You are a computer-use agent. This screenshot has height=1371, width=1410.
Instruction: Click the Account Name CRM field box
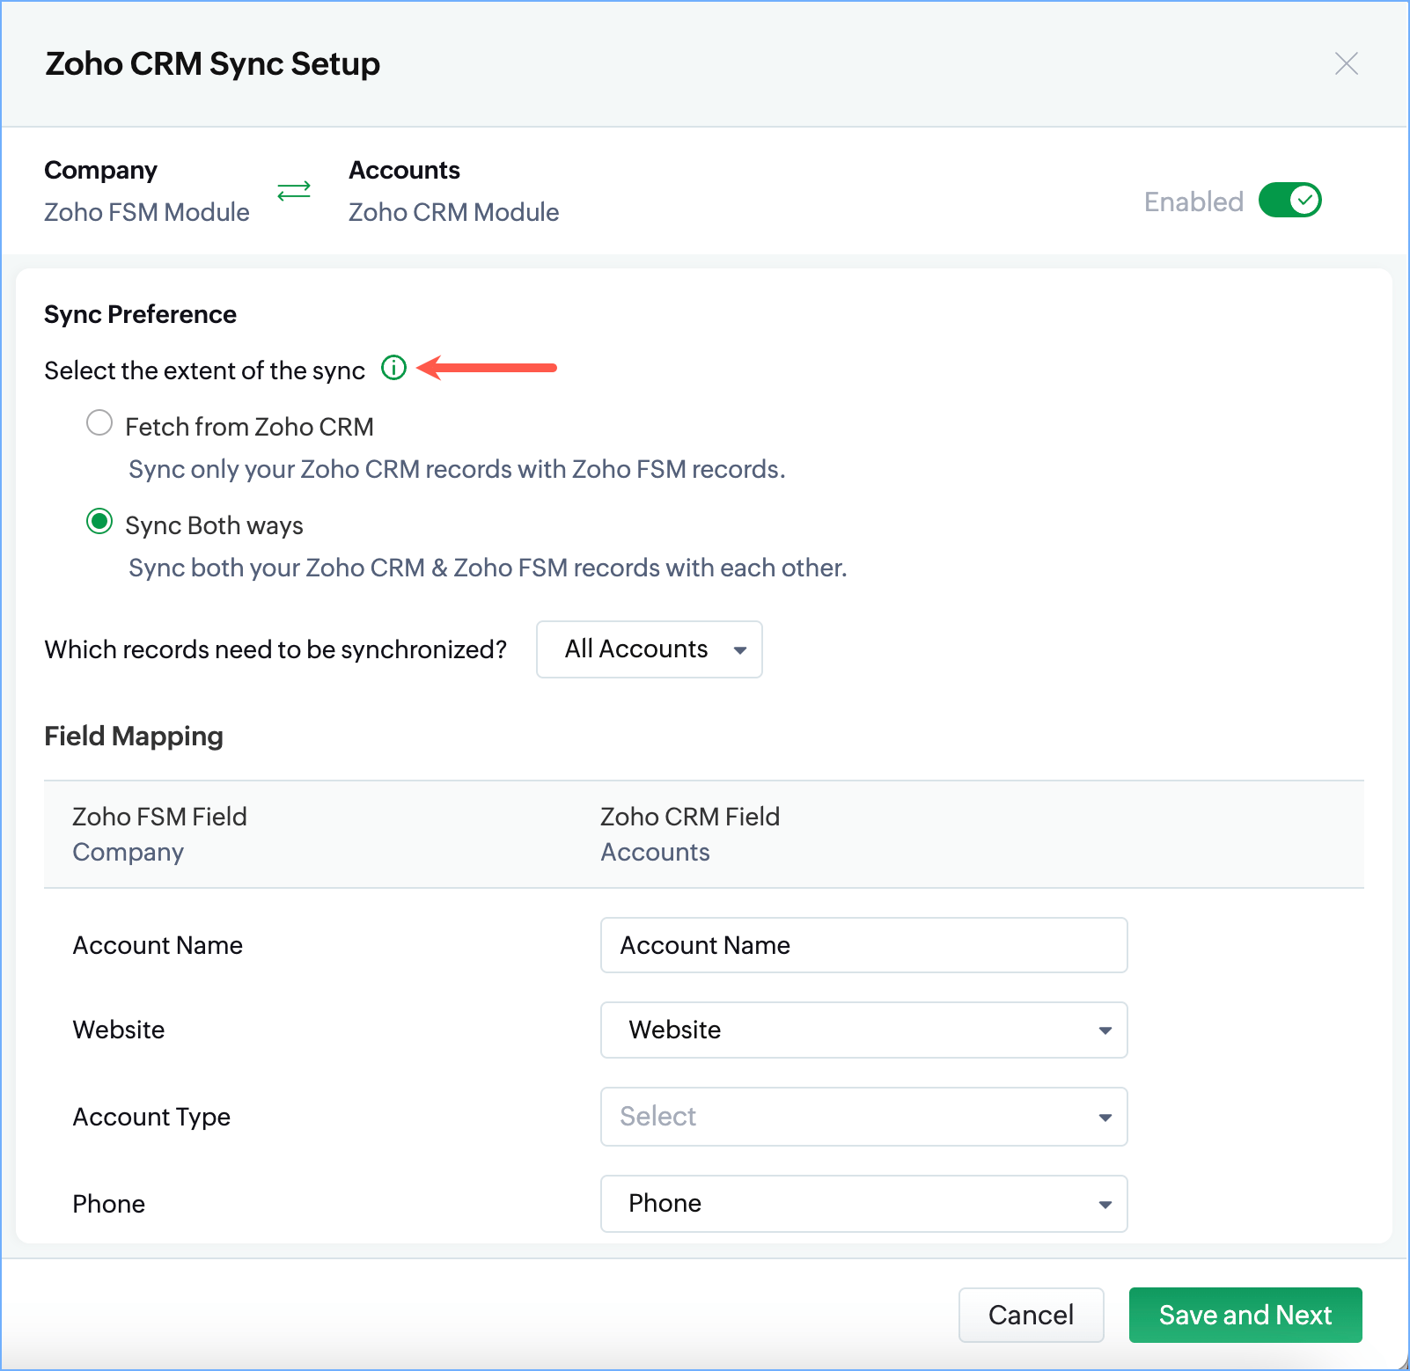(863, 945)
